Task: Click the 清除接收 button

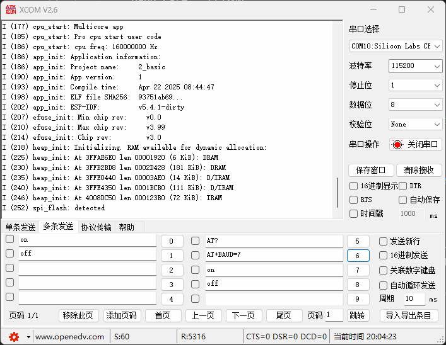Action: 418,170
